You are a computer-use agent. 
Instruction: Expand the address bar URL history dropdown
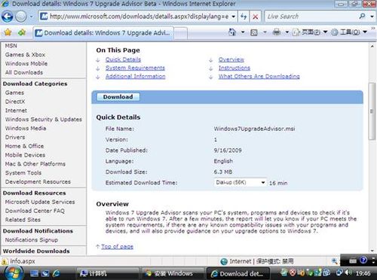pos(234,17)
